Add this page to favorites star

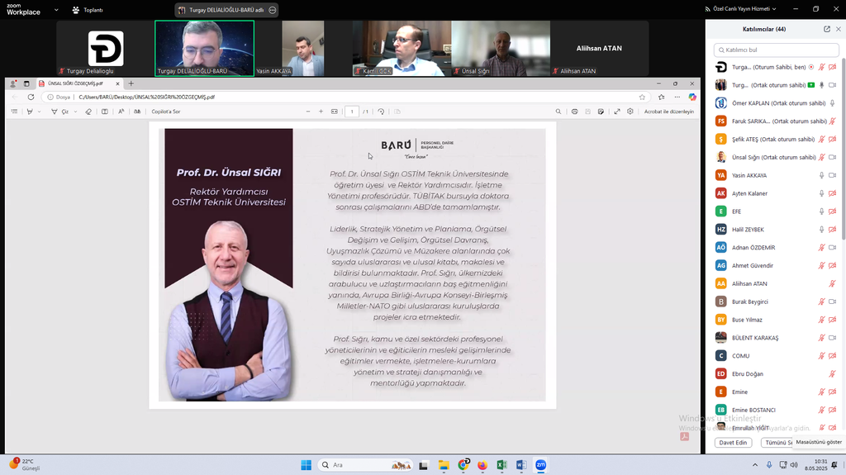[642, 97]
